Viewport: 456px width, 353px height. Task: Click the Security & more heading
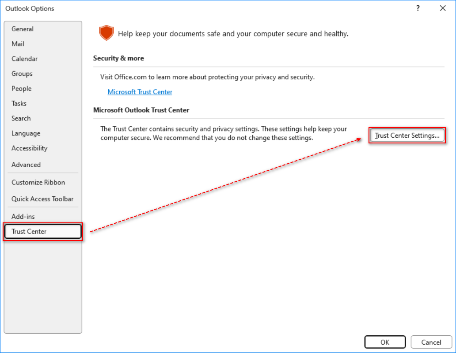pos(118,58)
